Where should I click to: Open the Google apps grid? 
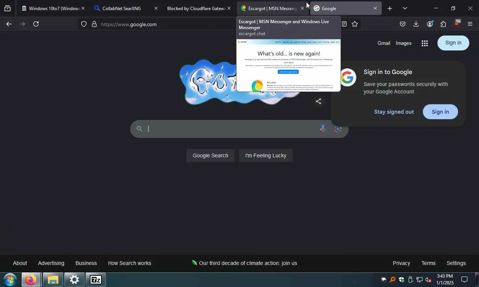coord(424,43)
